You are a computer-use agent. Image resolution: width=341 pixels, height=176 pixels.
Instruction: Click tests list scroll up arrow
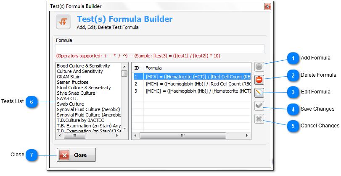pos(124,67)
